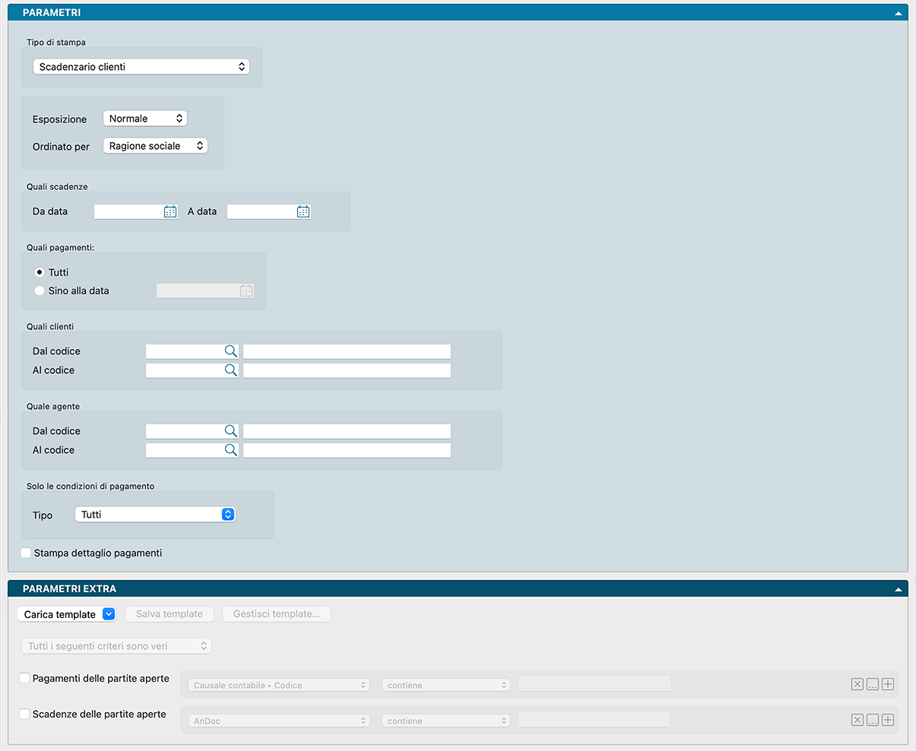Image resolution: width=916 pixels, height=751 pixels.
Task: Select the 'Sino alla data' radio button
Action: pyautogui.click(x=40, y=290)
